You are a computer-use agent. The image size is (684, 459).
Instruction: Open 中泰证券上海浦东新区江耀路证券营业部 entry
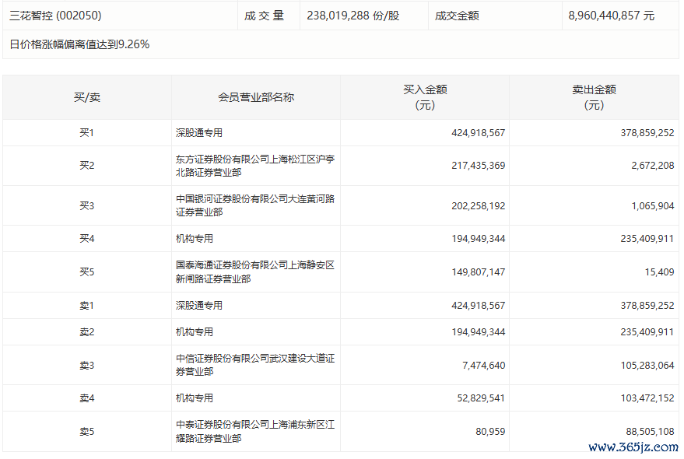[x=255, y=432]
